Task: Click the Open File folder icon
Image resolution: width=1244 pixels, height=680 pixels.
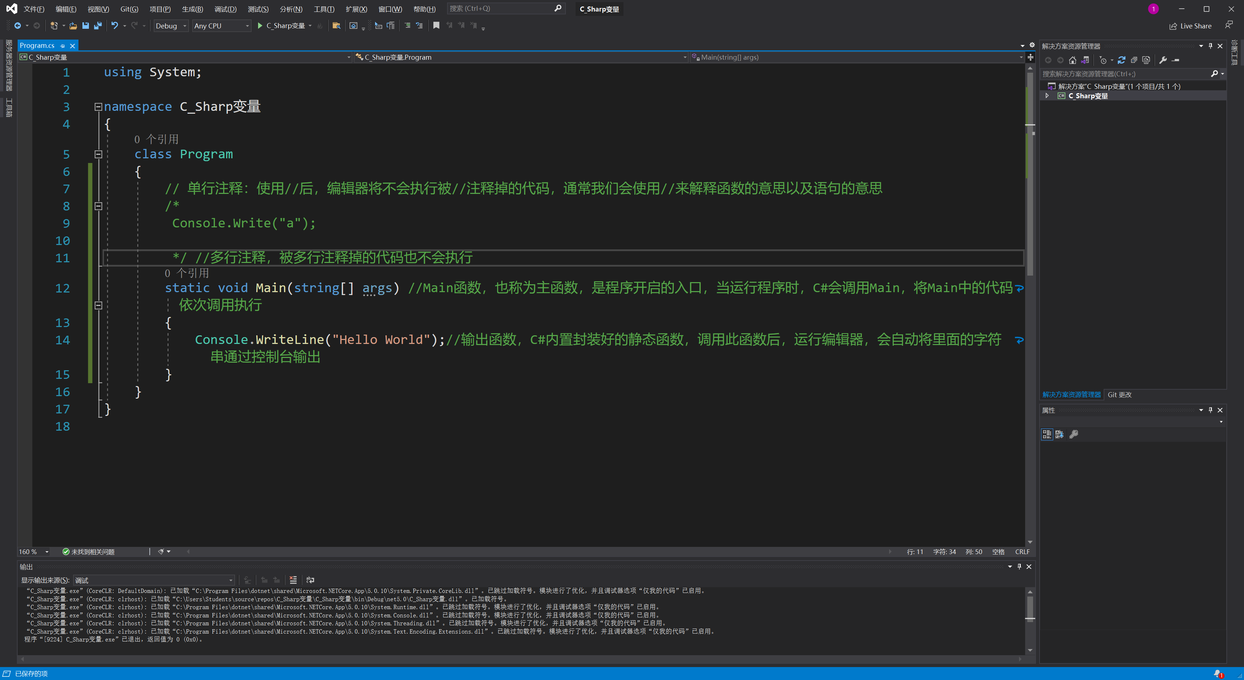Action: (x=73, y=26)
